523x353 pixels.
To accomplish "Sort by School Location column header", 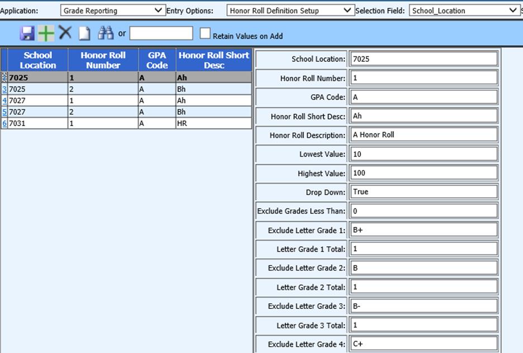I will pyautogui.click(x=38, y=60).
